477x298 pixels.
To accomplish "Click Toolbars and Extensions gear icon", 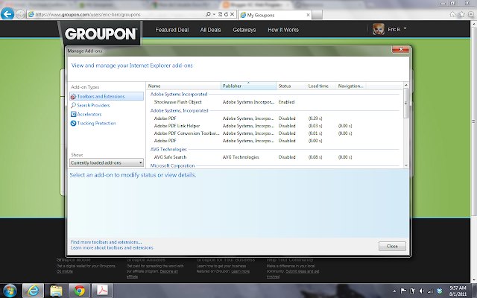I will coord(73,96).
